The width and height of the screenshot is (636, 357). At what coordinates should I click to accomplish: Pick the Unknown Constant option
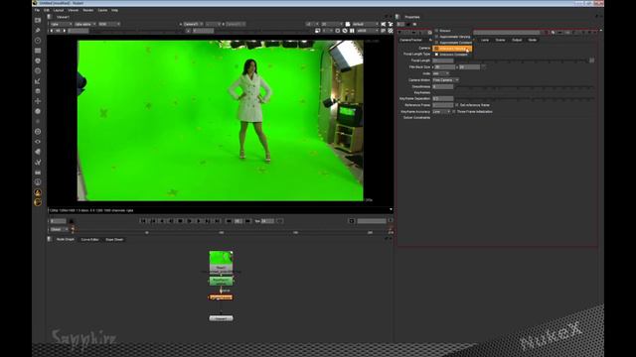(452, 55)
